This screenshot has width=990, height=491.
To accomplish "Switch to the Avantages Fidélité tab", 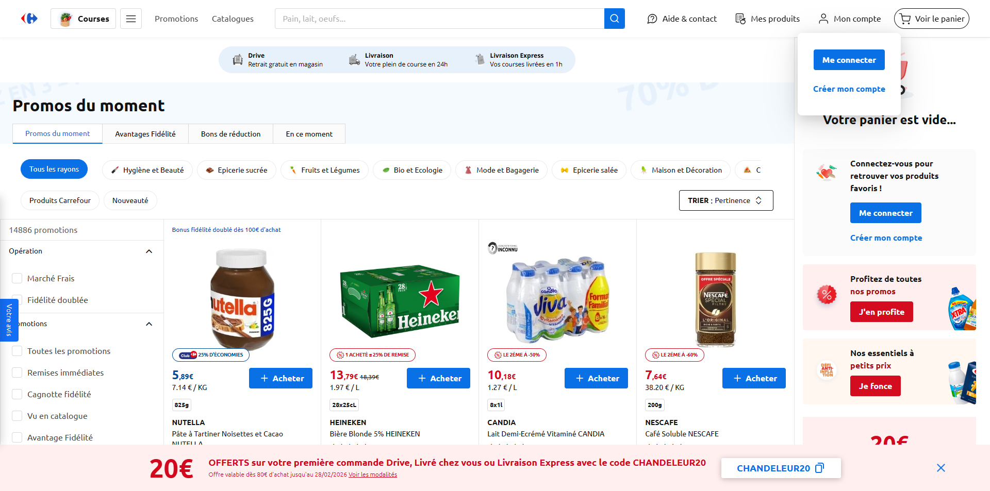I will tap(145, 134).
